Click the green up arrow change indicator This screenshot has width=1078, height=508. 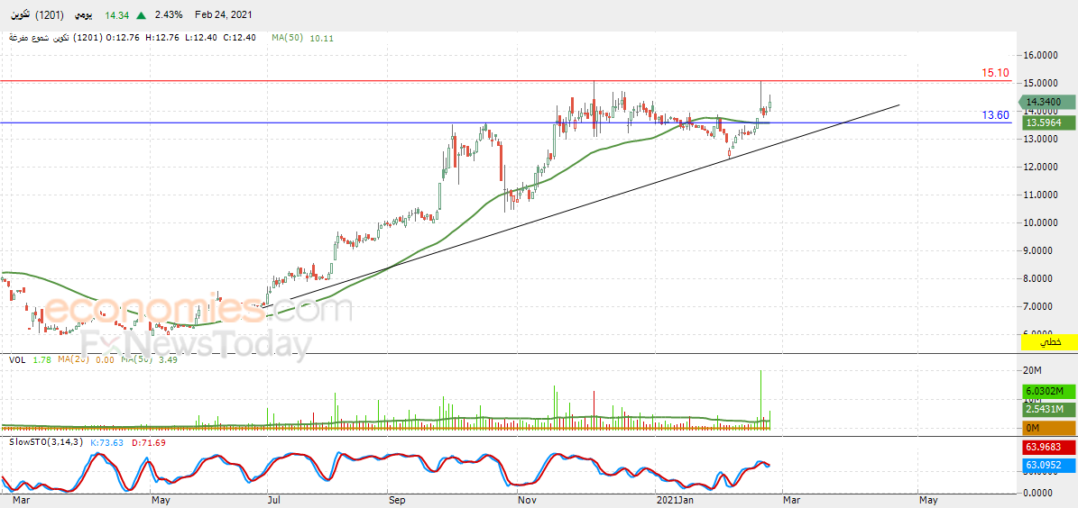click(x=141, y=15)
